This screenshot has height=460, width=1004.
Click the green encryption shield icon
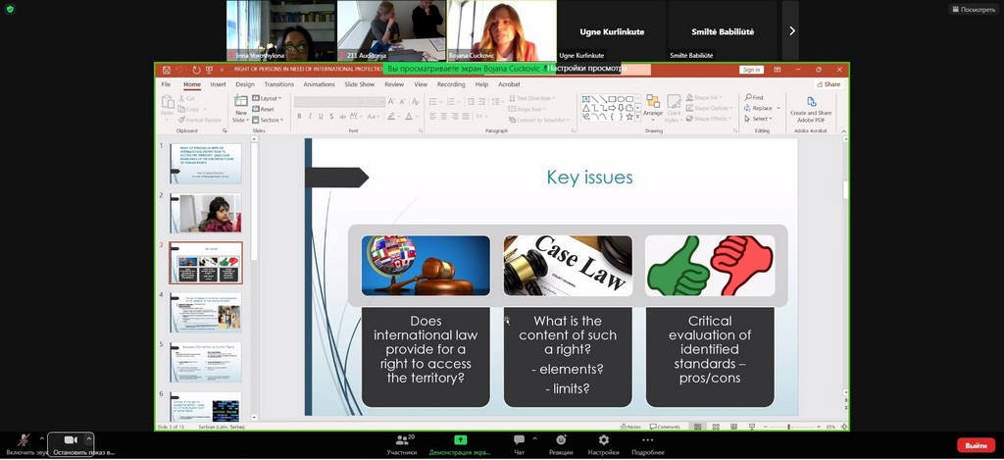[11, 9]
